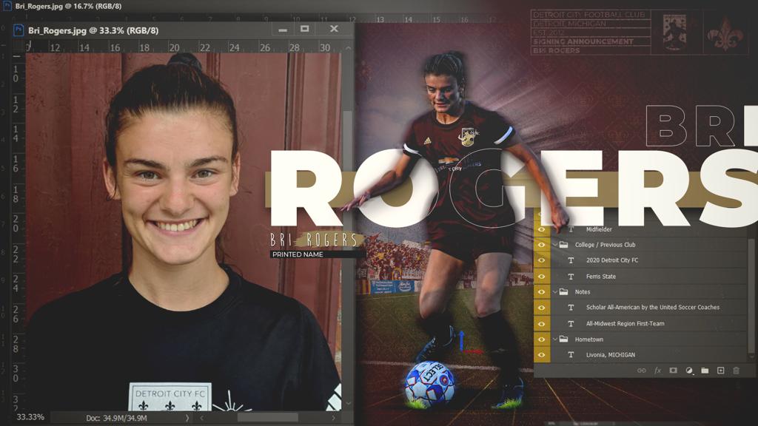758x426 pixels.
Task: Toggle eye for All-Midwest Region First-Team layer
Action: pos(541,324)
